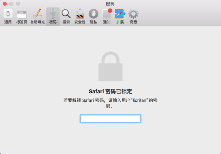Click the 安全性 text label in toolbar
This screenshot has width=221, height=154.
[80, 22]
